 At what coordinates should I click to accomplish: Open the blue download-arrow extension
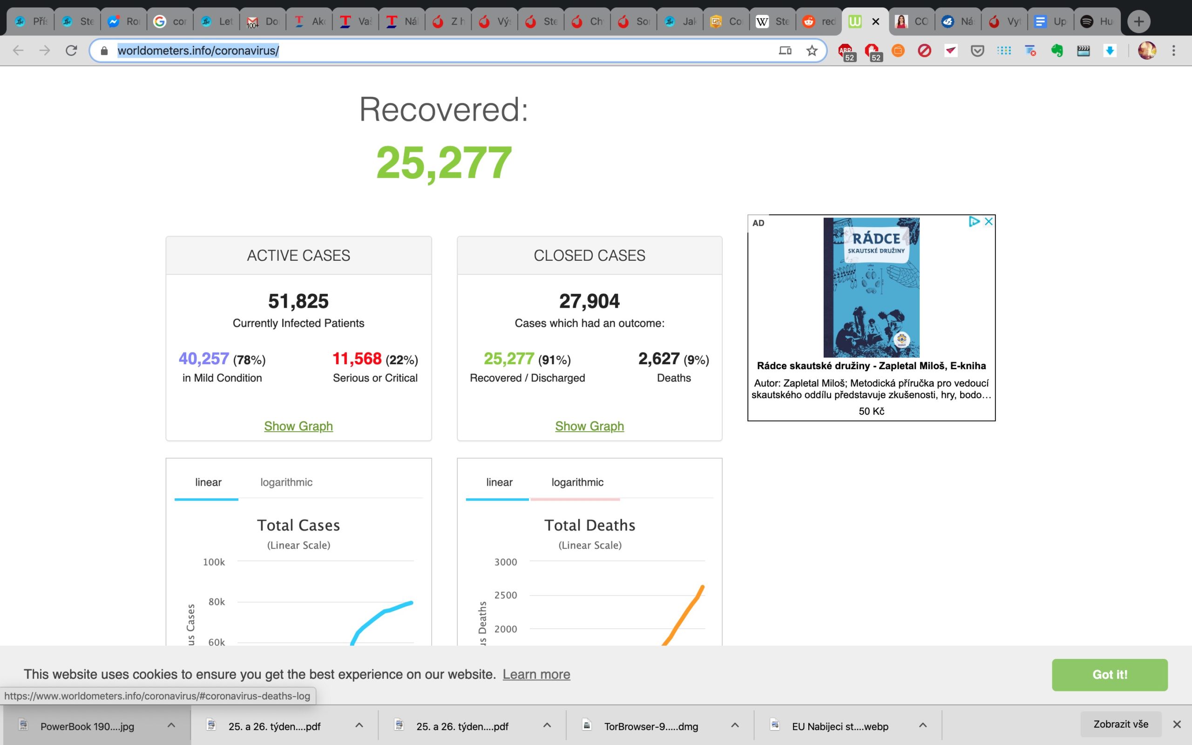(1110, 50)
